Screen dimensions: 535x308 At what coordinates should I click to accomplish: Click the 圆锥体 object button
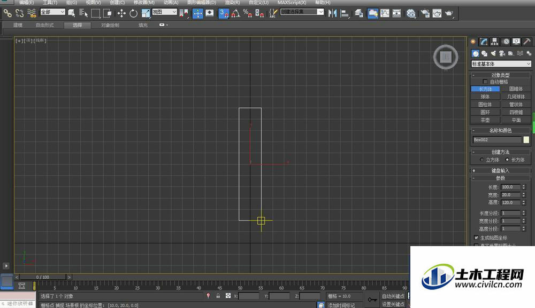tap(516, 89)
